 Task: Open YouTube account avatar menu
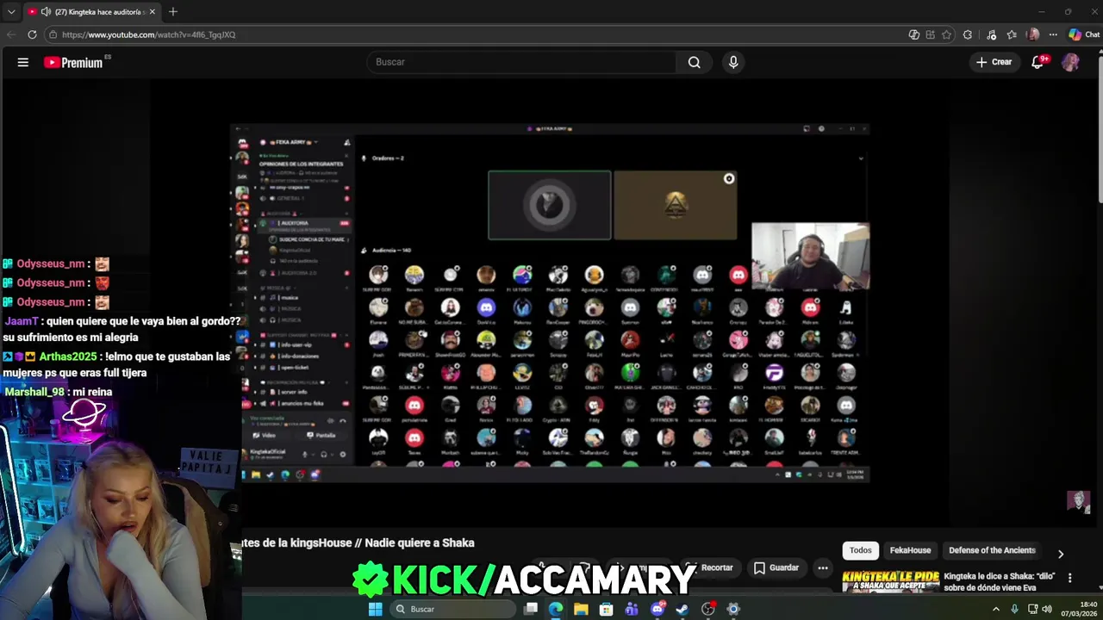pos(1070,62)
